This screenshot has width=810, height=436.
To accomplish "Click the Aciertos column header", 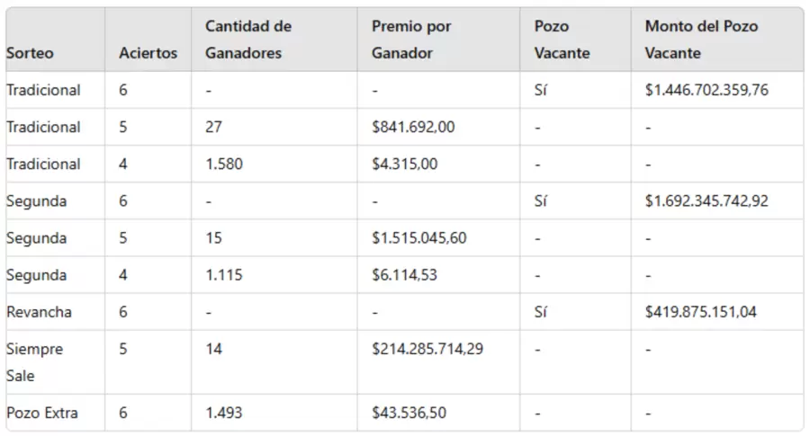I will coord(148,53).
